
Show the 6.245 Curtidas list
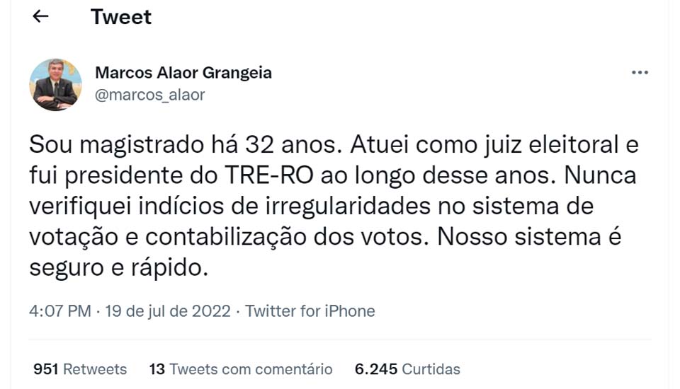[x=408, y=369]
